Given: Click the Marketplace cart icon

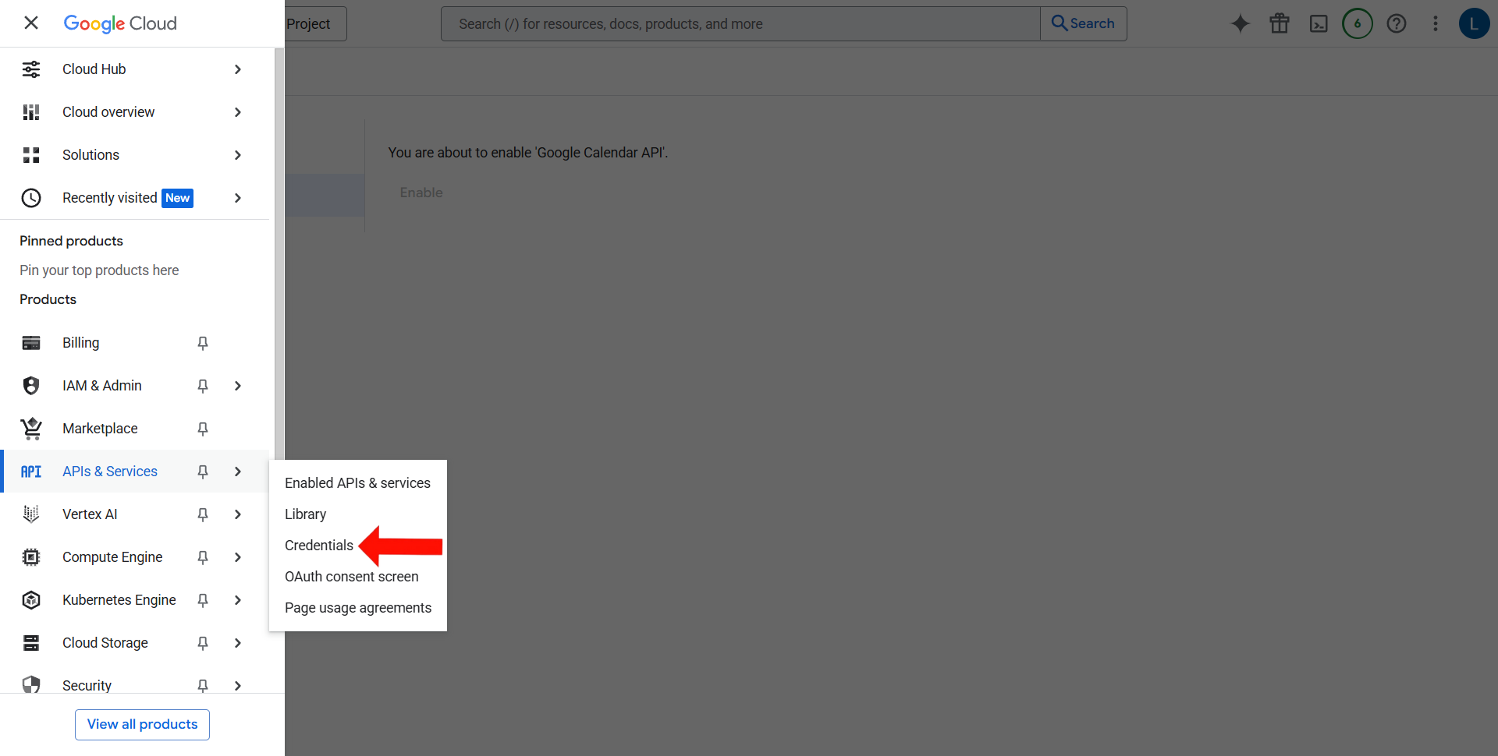Looking at the screenshot, I should (31, 429).
